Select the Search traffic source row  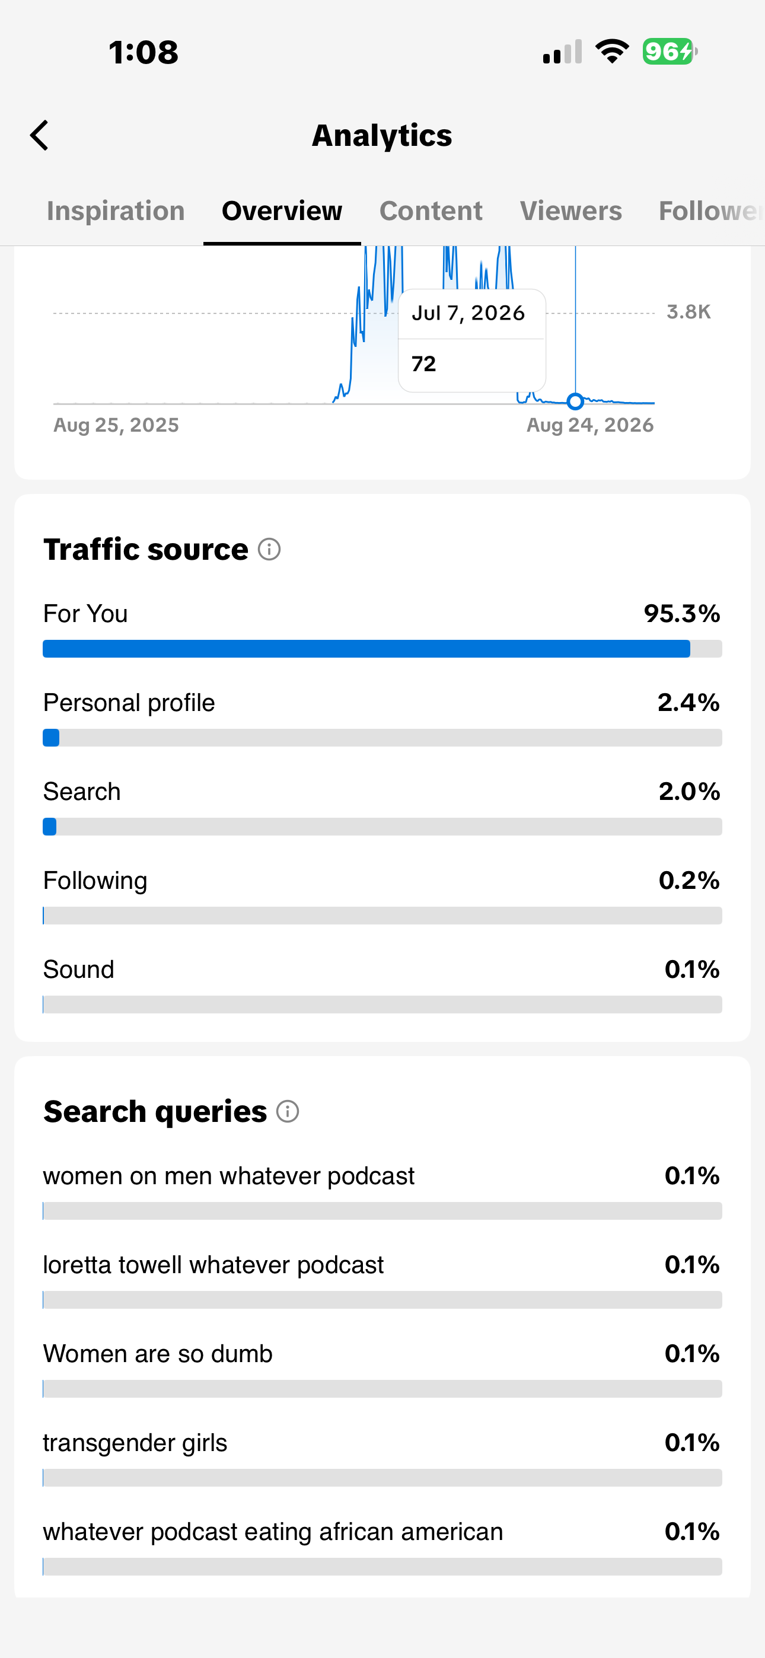click(x=383, y=807)
